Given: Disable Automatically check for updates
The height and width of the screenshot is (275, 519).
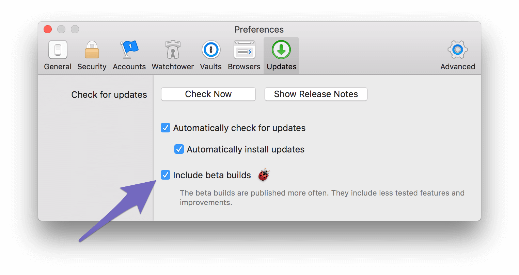Looking at the screenshot, I should click(165, 128).
